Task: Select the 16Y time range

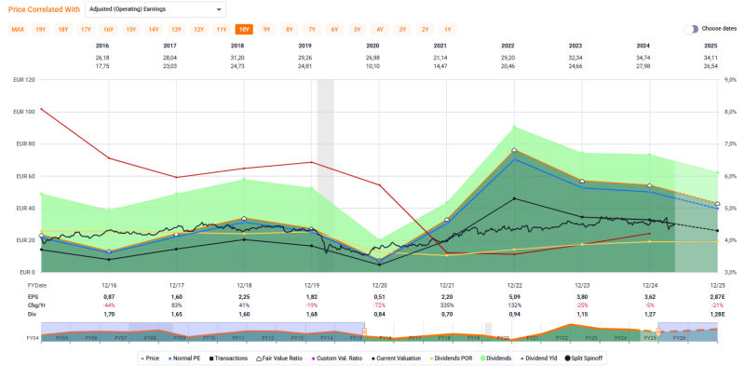Action: coord(108,30)
